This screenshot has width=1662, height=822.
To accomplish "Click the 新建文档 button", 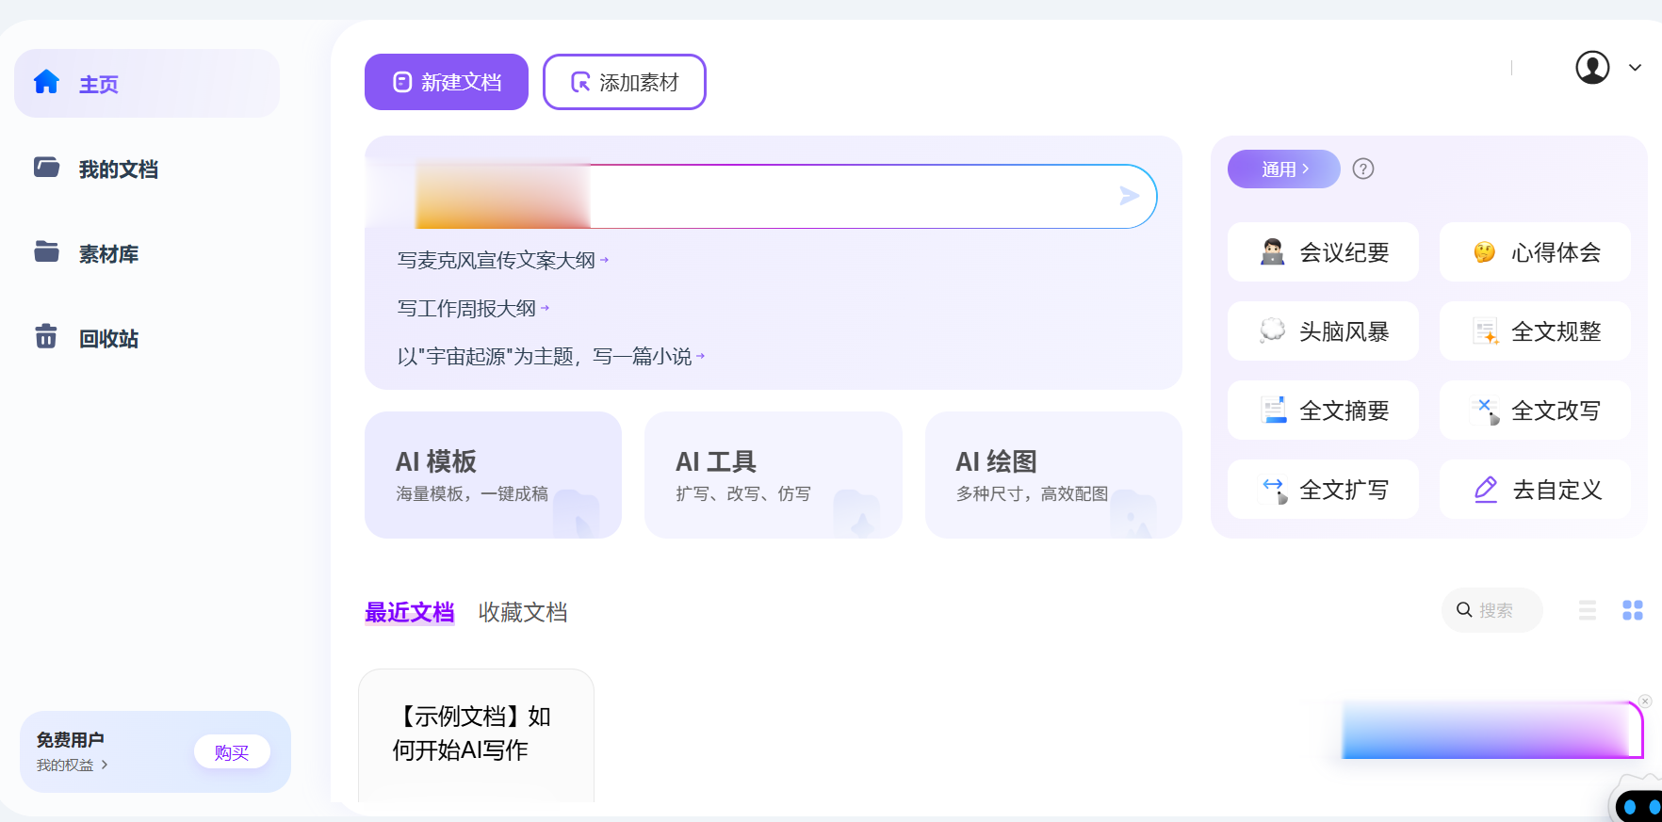I will pos(447,82).
